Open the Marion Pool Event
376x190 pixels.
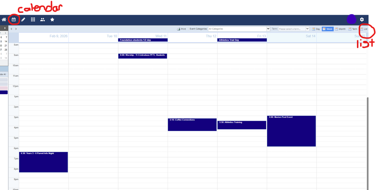[x=291, y=131]
